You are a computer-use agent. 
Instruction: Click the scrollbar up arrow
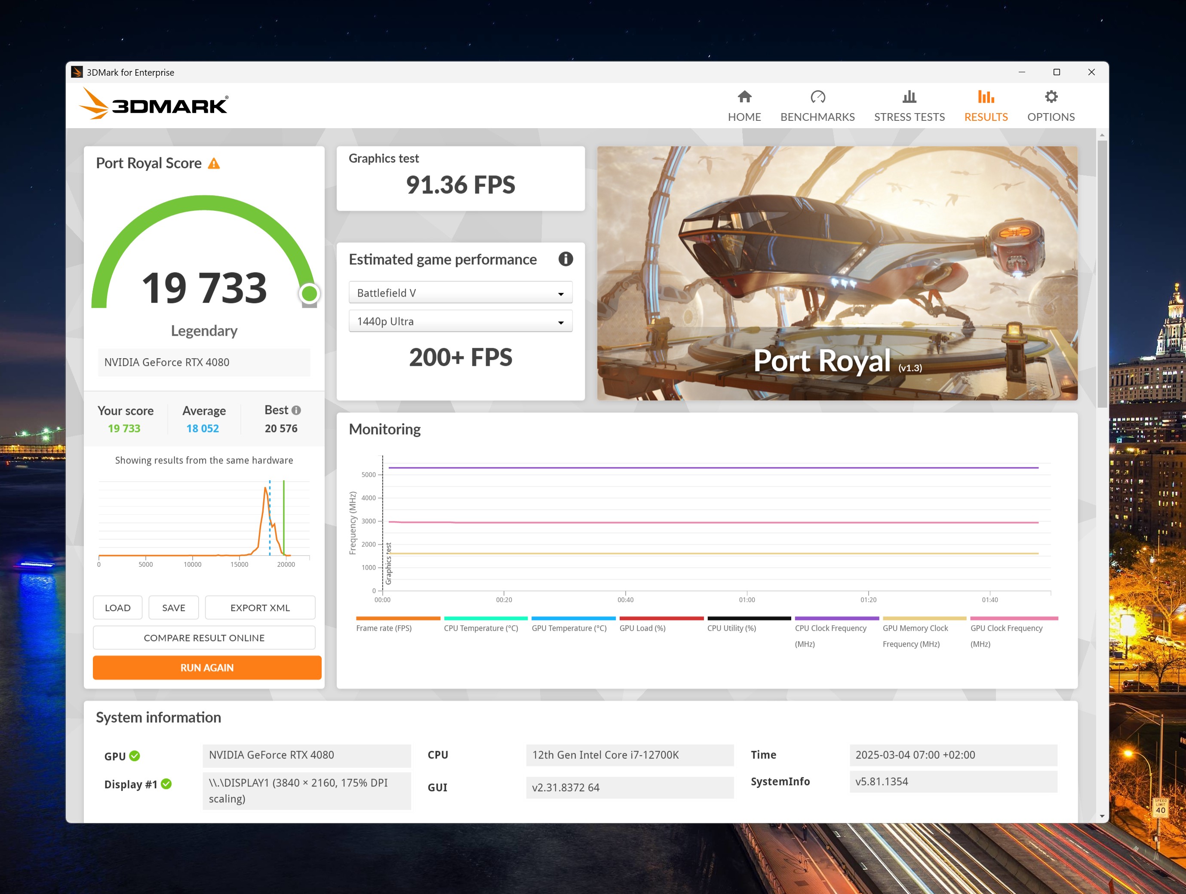1102,135
